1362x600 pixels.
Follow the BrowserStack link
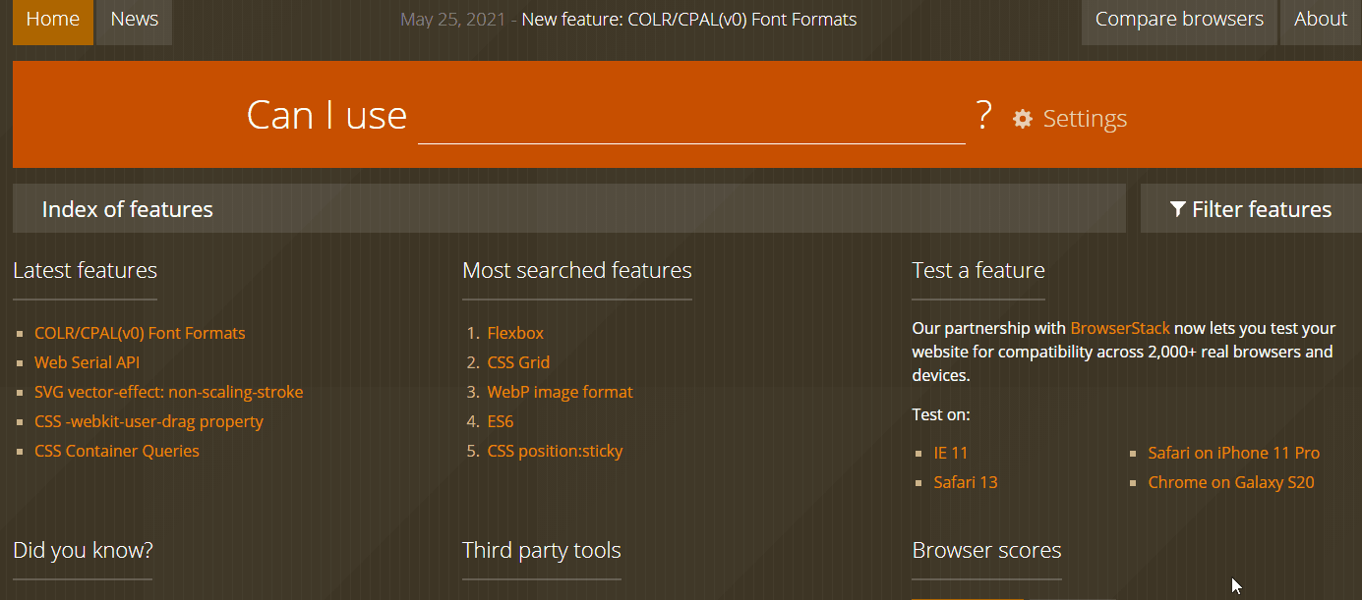pyautogui.click(x=1120, y=328)
